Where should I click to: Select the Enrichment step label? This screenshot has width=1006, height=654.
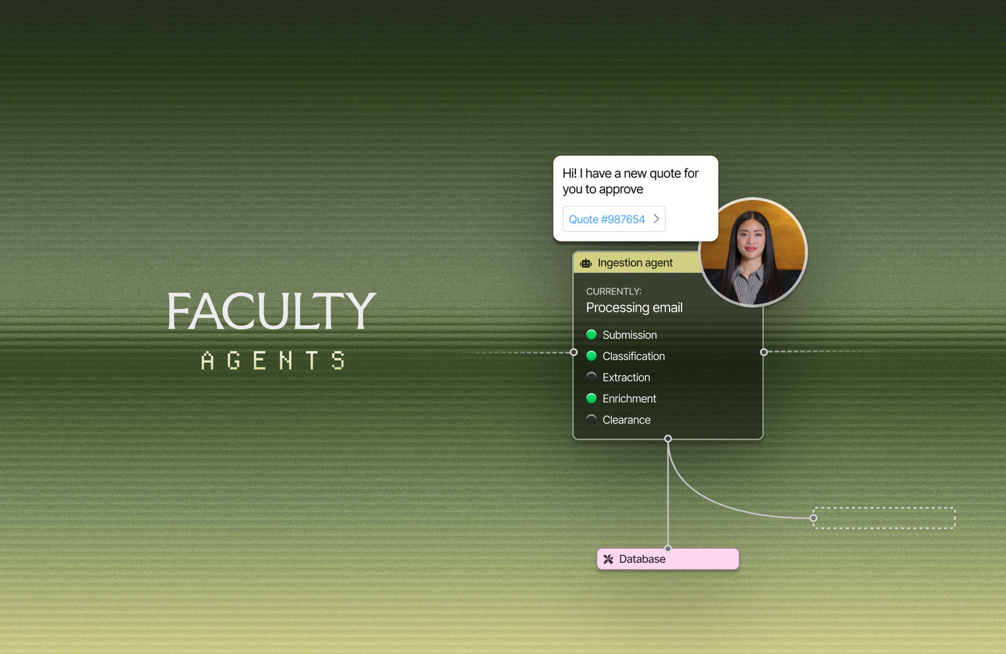629,399
